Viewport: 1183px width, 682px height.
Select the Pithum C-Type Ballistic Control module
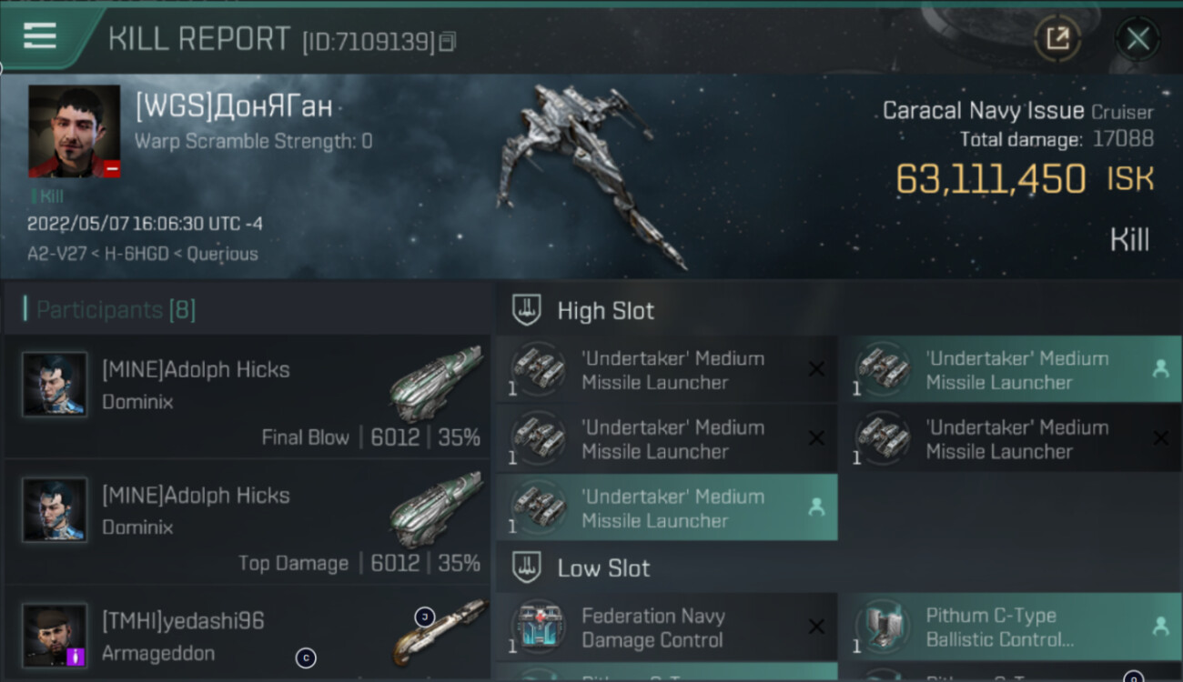point(1010,627)
